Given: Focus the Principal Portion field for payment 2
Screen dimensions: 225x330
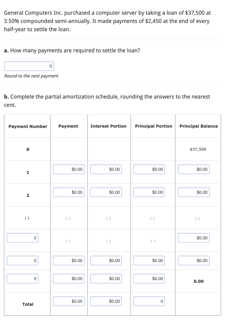Looking at the screenshot, I should [x=149, y=192].
